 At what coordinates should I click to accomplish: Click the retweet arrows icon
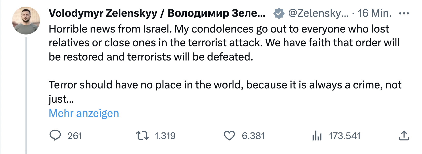(142, 135)
